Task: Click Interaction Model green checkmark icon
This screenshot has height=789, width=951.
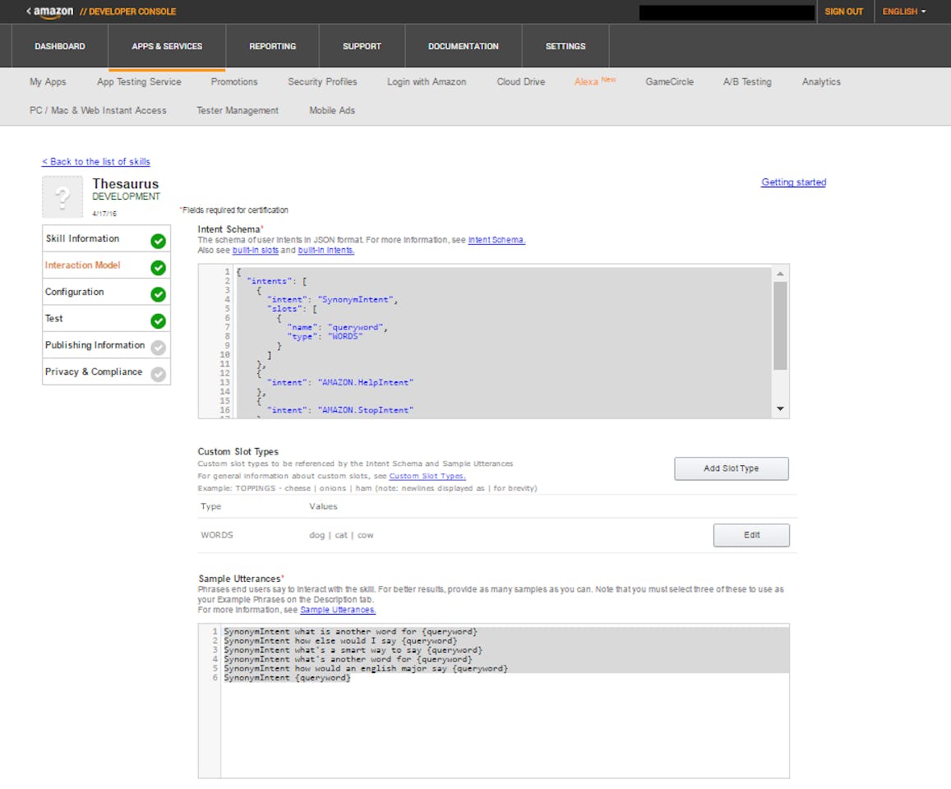Action: (159, 267)
